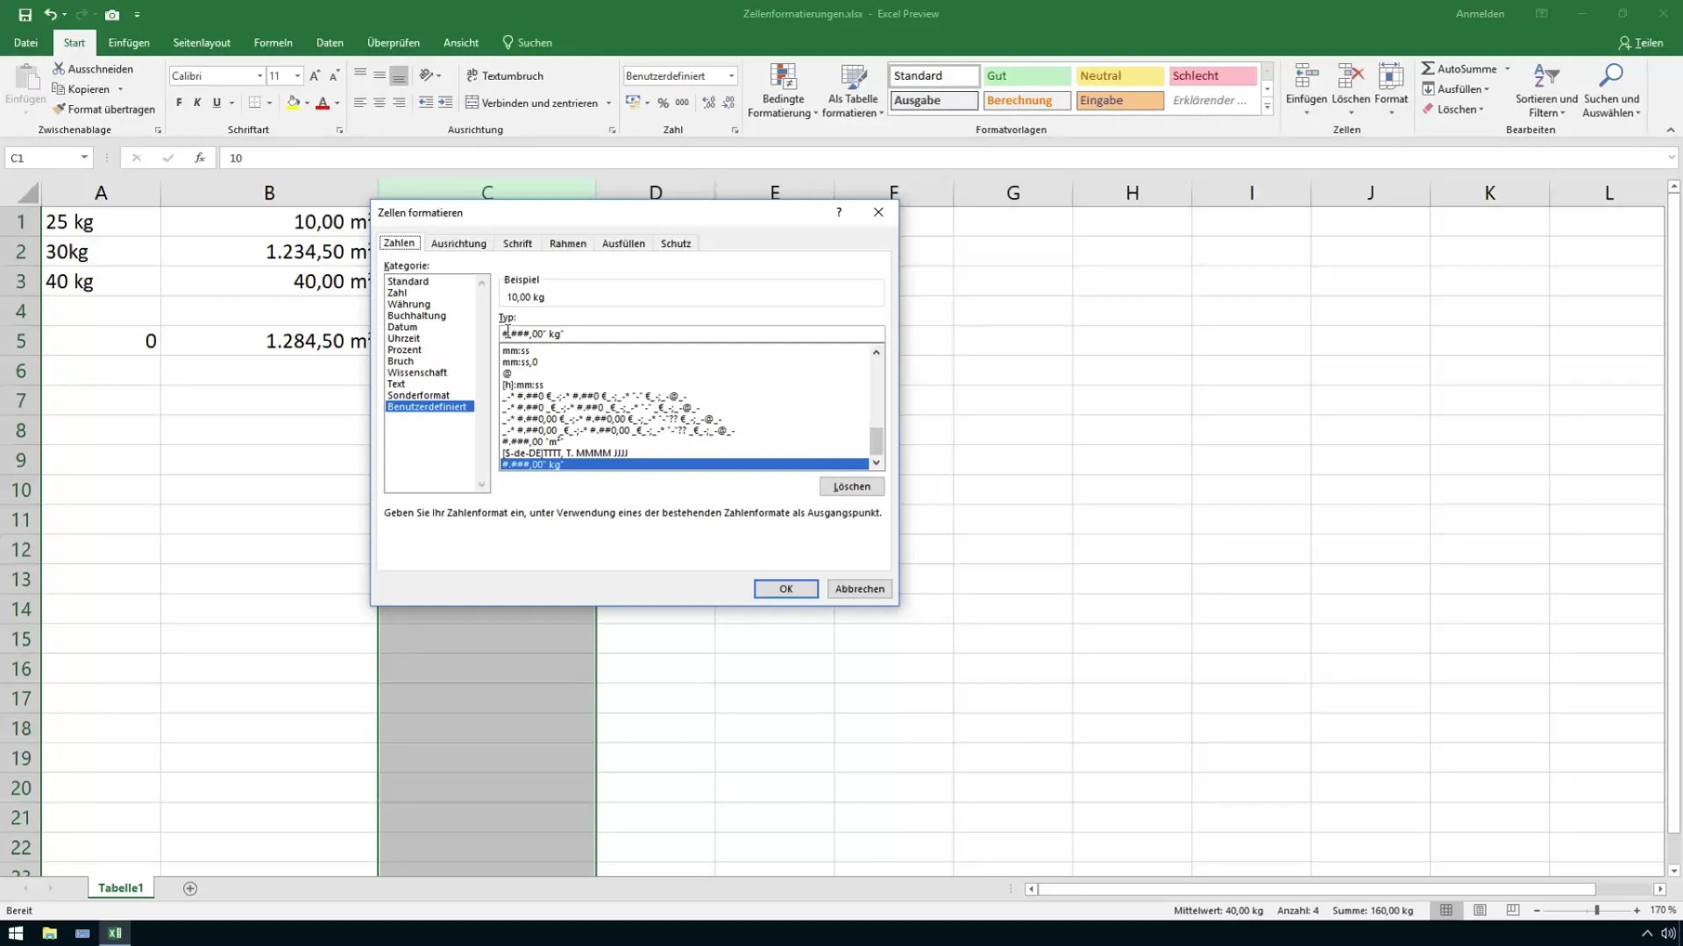Undo the last action
Screen dimensions: 1683x946
click(x=51, y=14)
